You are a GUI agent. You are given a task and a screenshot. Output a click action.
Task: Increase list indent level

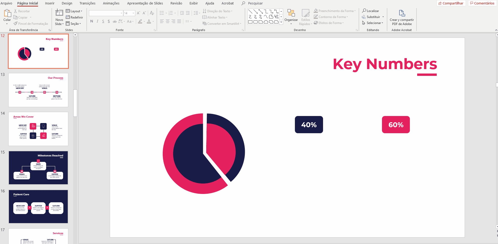click(x=188, y=13)
